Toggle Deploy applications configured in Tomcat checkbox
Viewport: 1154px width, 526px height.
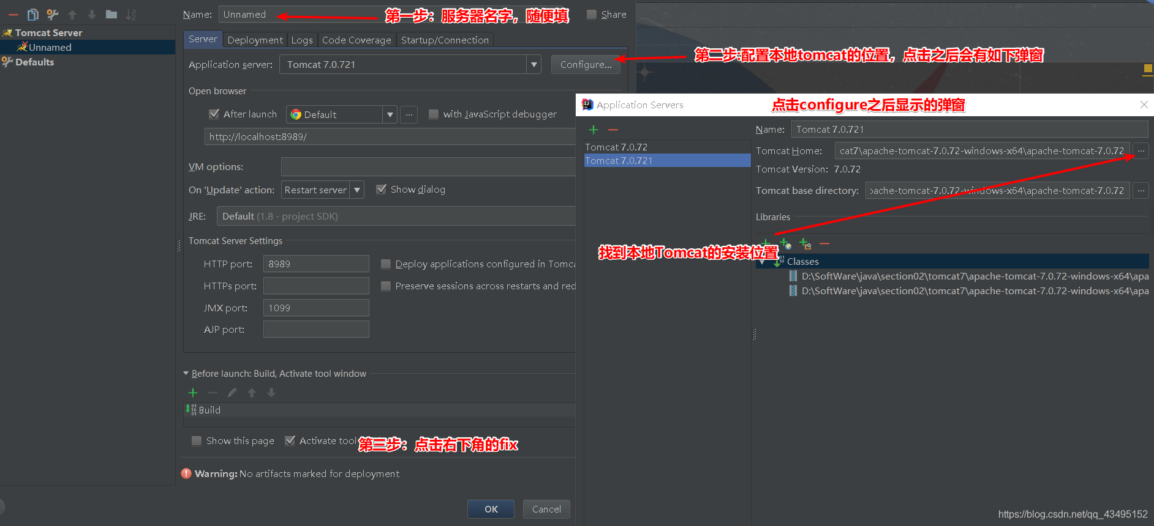386,264
